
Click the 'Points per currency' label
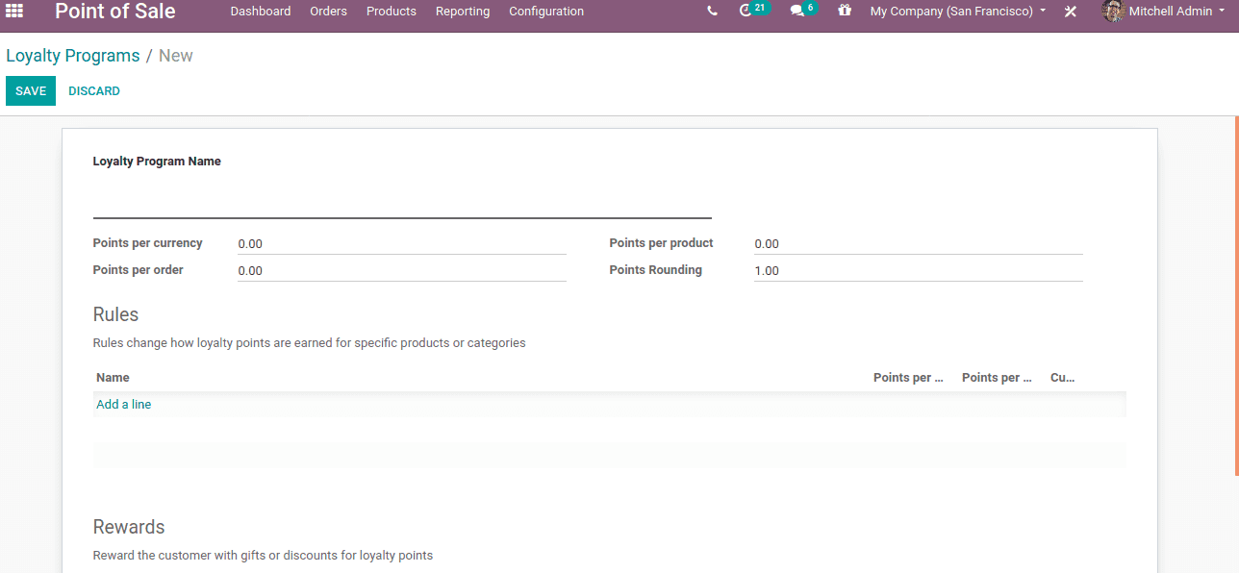point(148,243)
